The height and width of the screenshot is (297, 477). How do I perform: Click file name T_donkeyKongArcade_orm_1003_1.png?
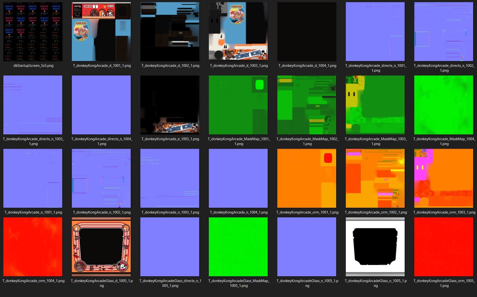pos(444,212)
